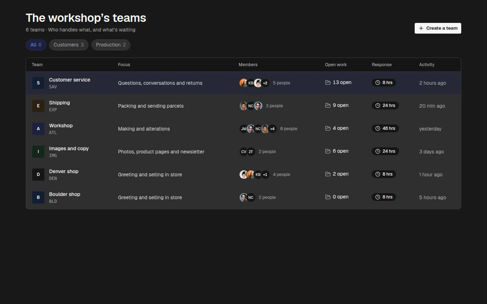The height and width of the screenshot is (304, 487).
Task: Click the Team column header
Action: point(37,65)
